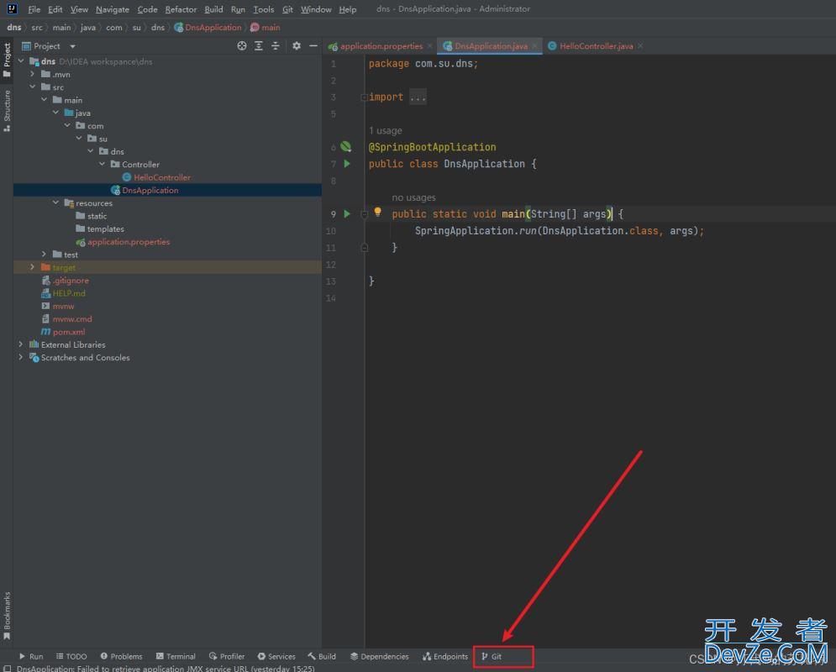This screenshot has height=672, width=836.
Task: Collapse the src folder
Action: (33, 87)
